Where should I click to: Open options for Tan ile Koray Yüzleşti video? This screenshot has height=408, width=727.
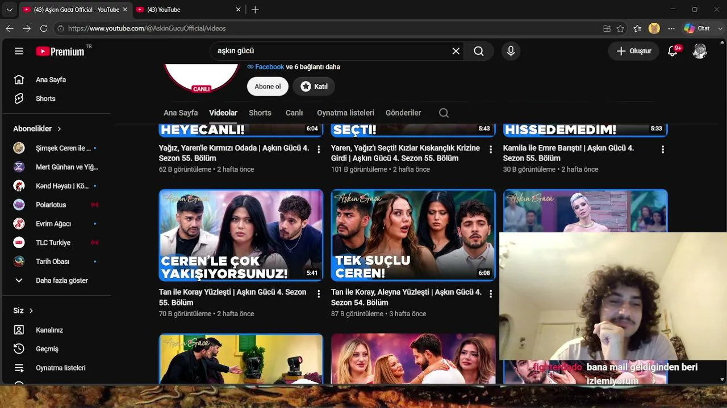tap(319, 294)
